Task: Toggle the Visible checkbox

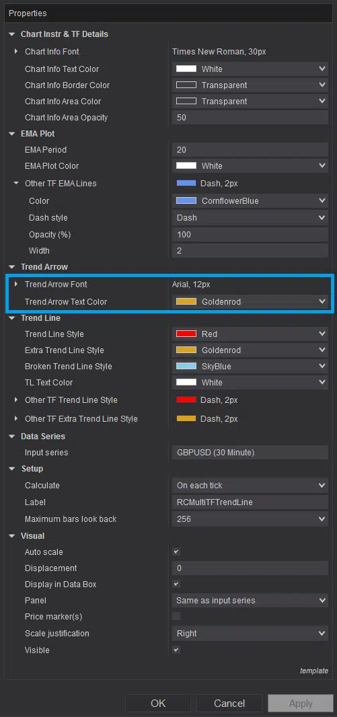Action: coord(176,650)
